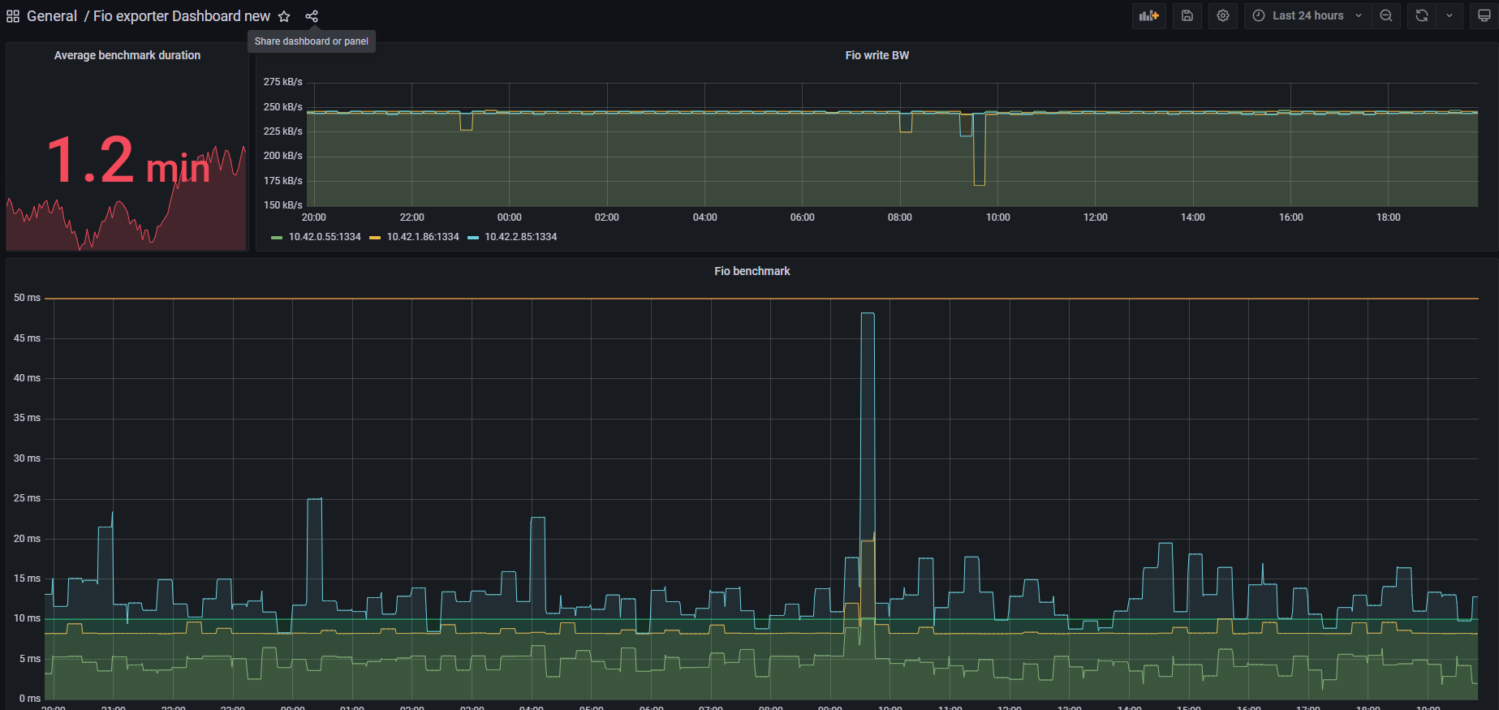The image size is (1499, 710).
Task: Click the 45 ms spike in Fio benchmark
Action: [868, 314]
